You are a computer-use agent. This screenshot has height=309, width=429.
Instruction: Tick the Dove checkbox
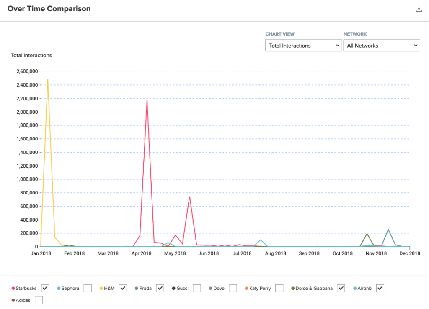click(x=233, y=288)
